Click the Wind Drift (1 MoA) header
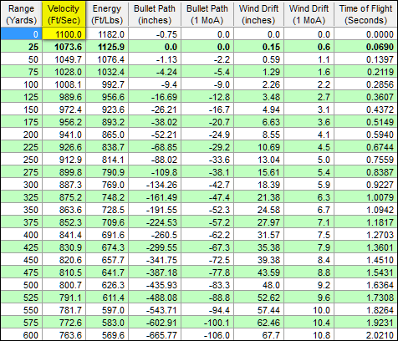The width and height of the screenshot is (398, 341). (x=309, y=14)
